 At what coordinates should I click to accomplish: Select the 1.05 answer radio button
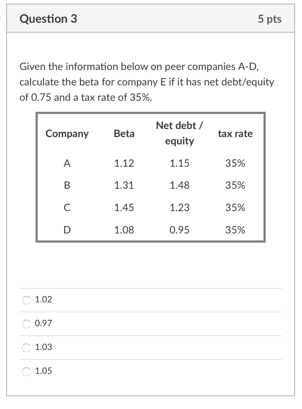click(26, 371)
